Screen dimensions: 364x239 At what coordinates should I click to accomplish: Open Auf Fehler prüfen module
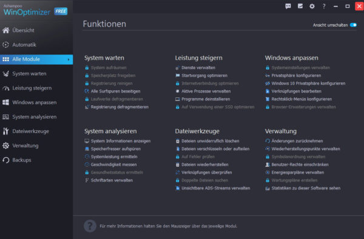[198, 157]
